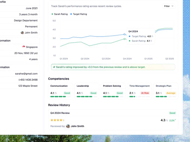
Task: Click the Permanent employment value
Action: click(x=31, y=26)
